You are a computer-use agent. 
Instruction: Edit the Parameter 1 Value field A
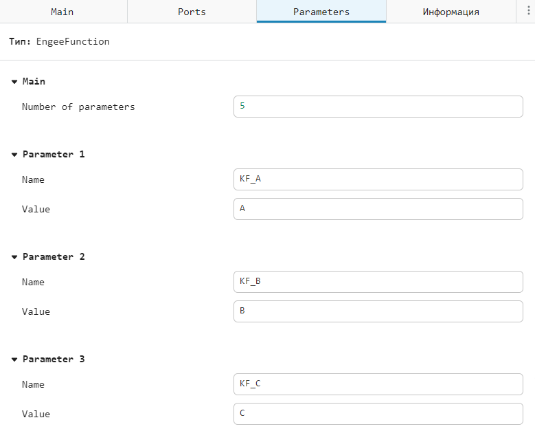tap(378, 209)
